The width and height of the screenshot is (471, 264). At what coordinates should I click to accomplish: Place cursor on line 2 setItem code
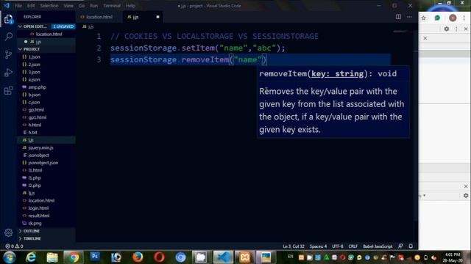pyautogui.click(x=198, y=48)
